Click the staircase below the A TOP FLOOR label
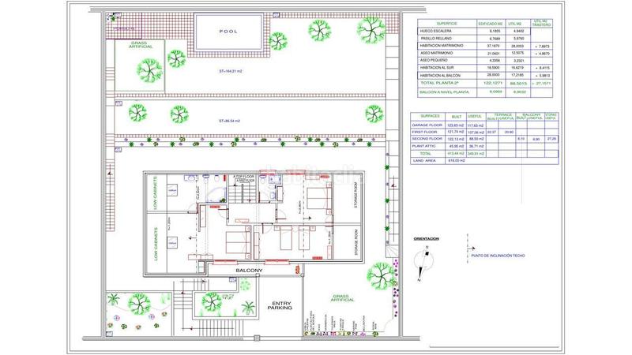The height and width of the screenshot is (355, 632). pyautogui.click(x=244, y=192)
